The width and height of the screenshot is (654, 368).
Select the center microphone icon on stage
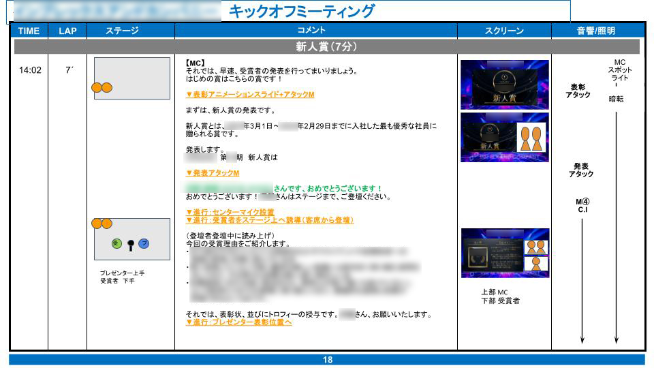[x=130, y=244]
